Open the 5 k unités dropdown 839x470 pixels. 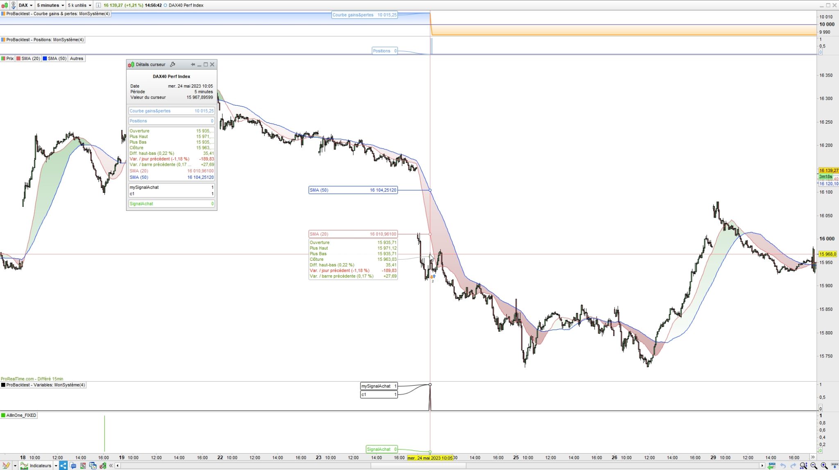point(79,5)
